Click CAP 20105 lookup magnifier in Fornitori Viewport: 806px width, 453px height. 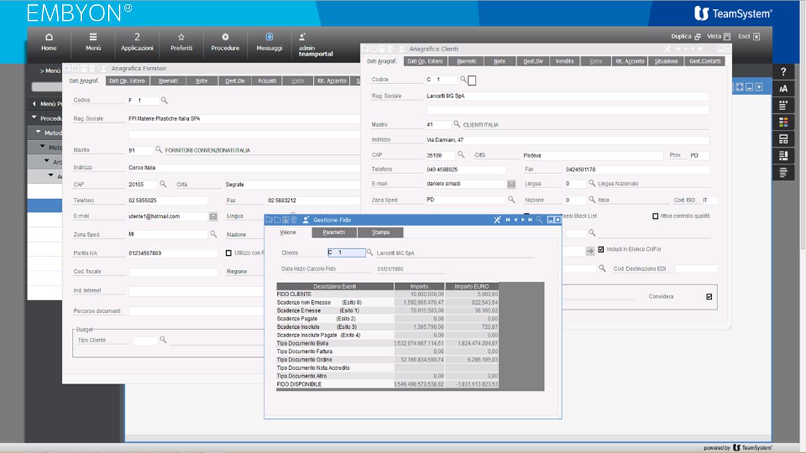coord(163,184)
